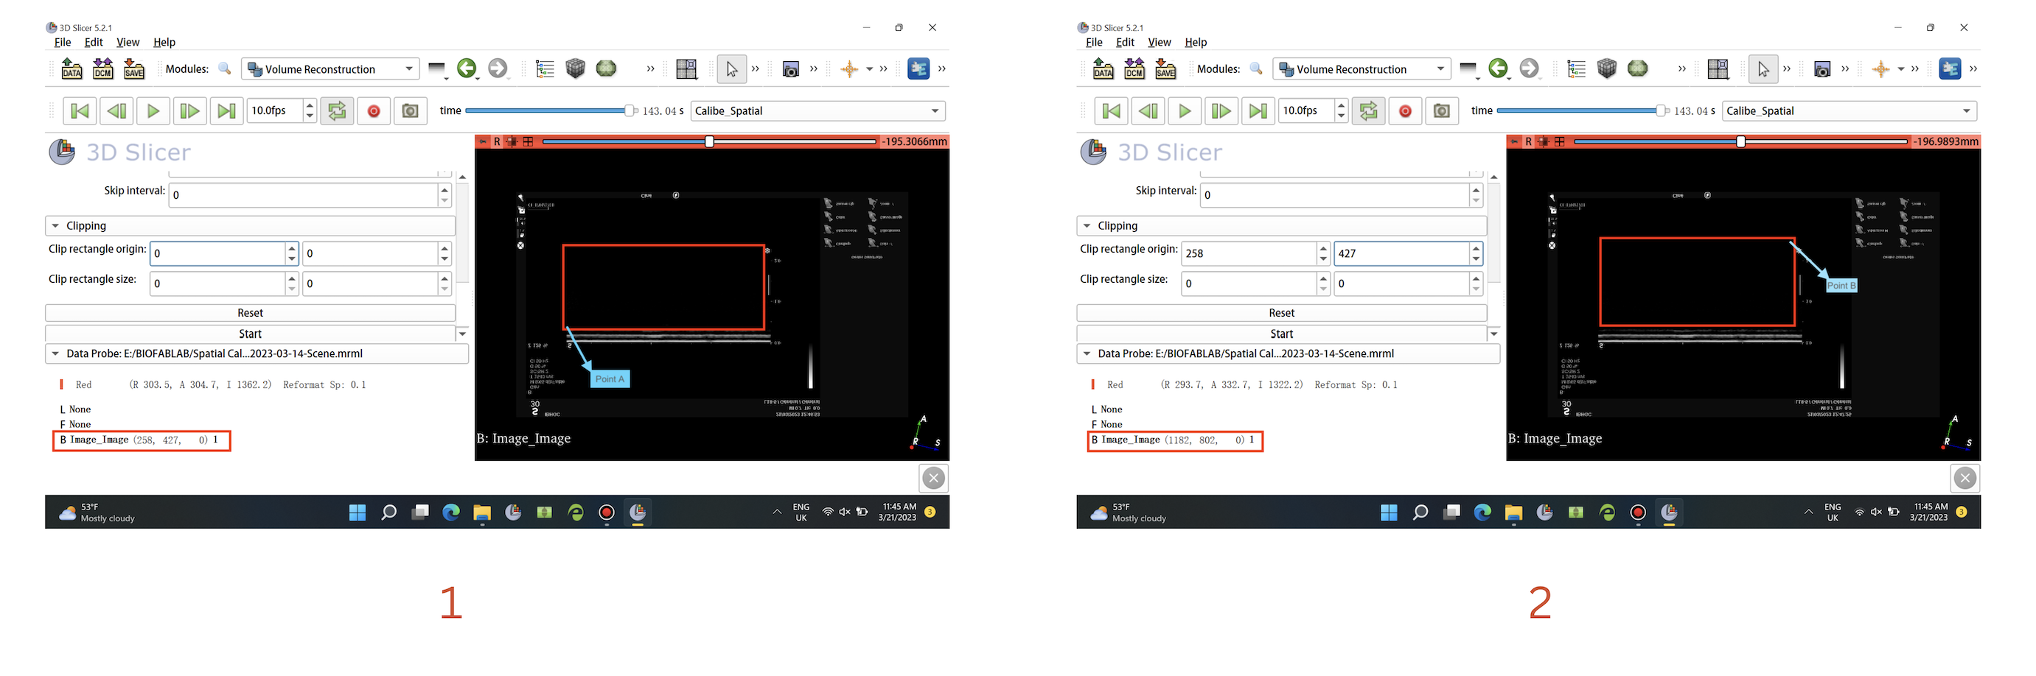Screen dimensions: 2036x676
Task: Click the SAVE scene icon in screenshot 2
Action: tap(1166, 69)
